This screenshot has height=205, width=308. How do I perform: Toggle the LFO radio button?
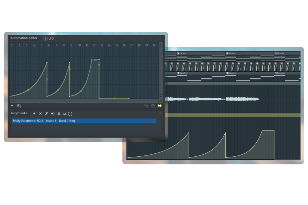46,38
